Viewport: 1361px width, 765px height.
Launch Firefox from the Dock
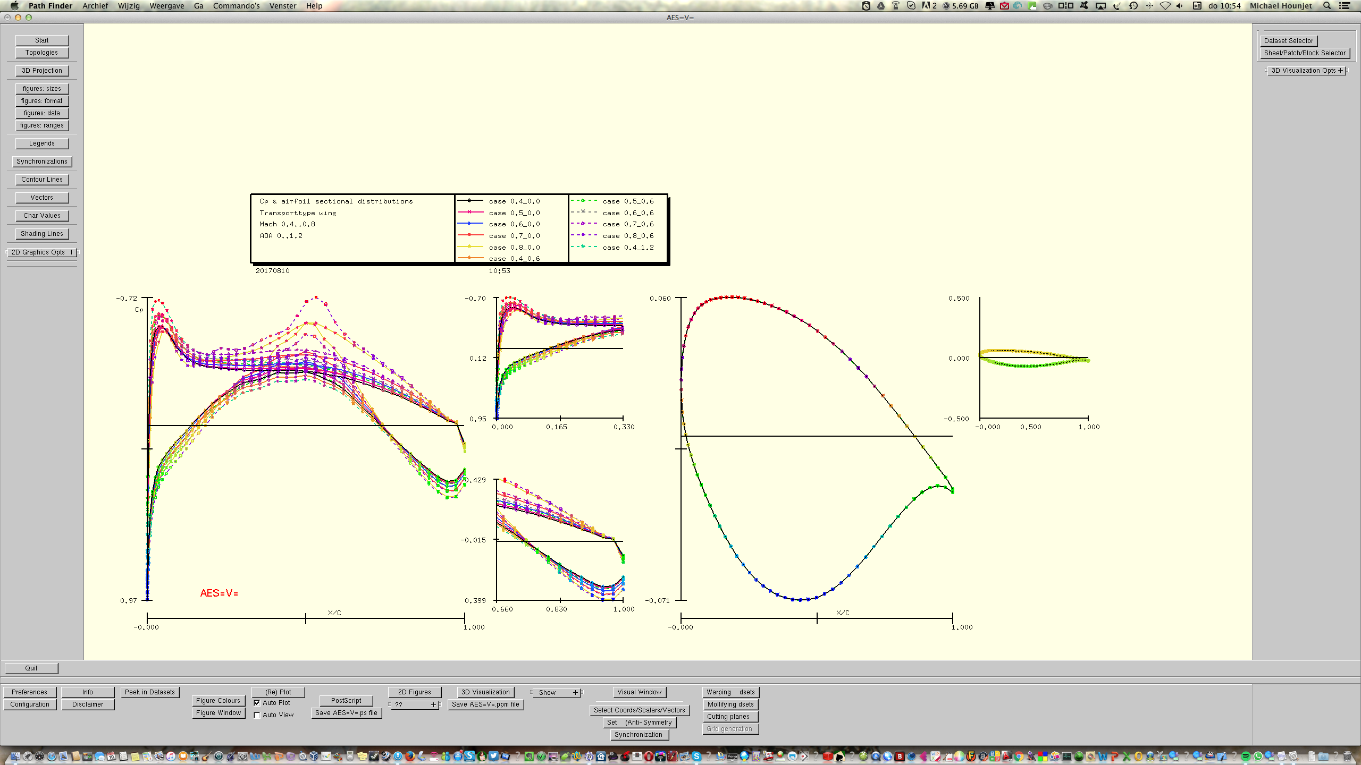410,756
